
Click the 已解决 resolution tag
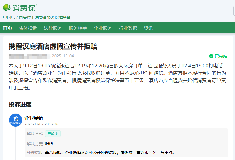click(x=53, y=134)
